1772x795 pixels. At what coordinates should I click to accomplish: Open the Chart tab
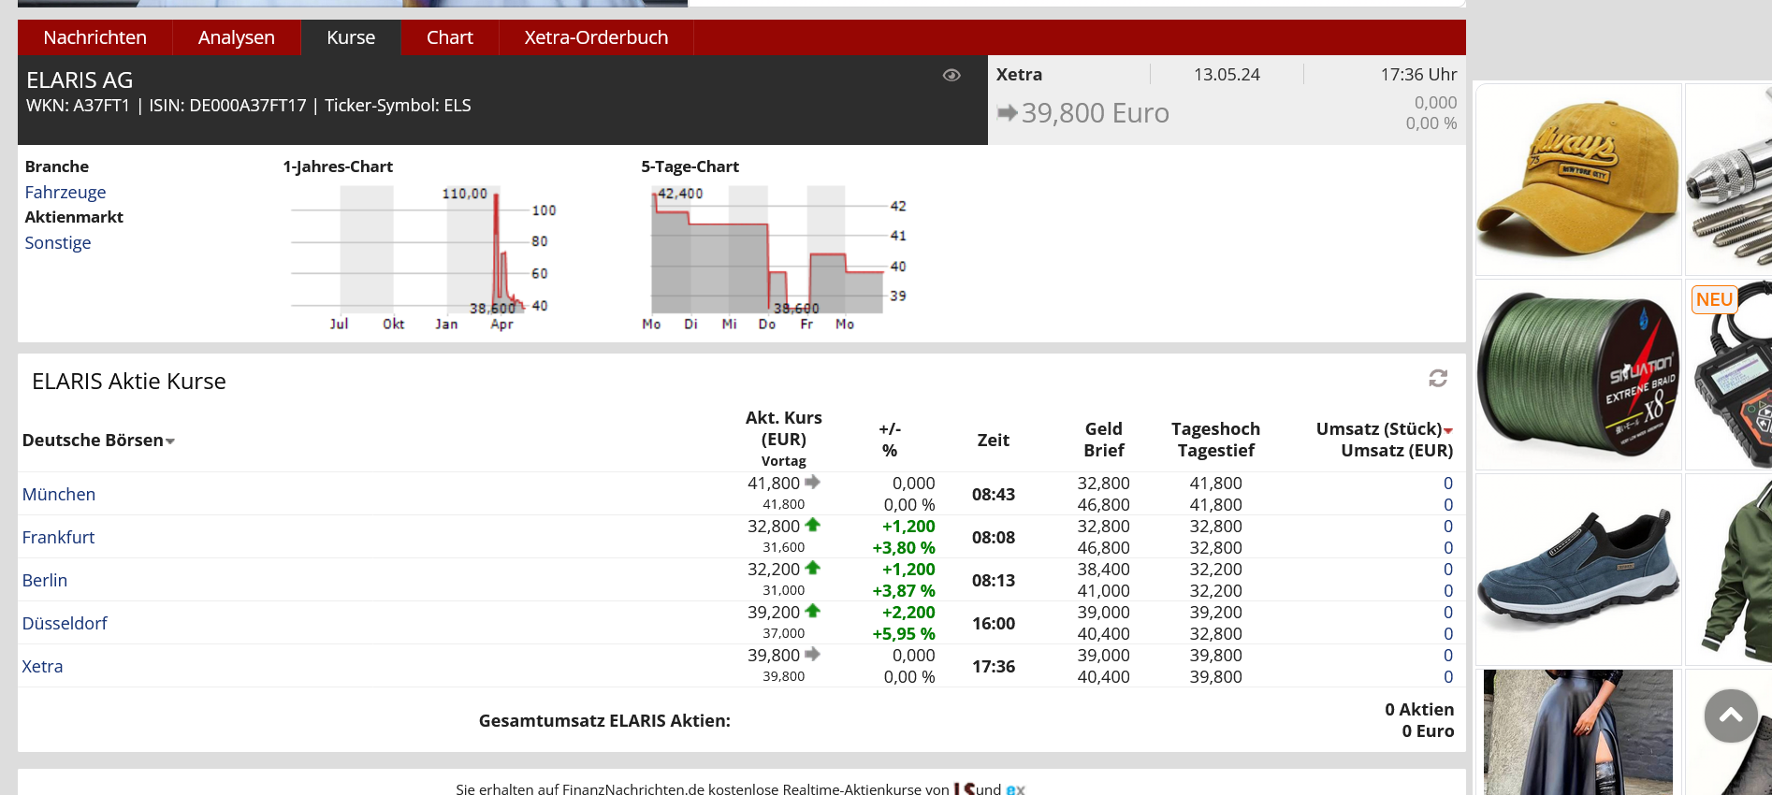[449, 37]
